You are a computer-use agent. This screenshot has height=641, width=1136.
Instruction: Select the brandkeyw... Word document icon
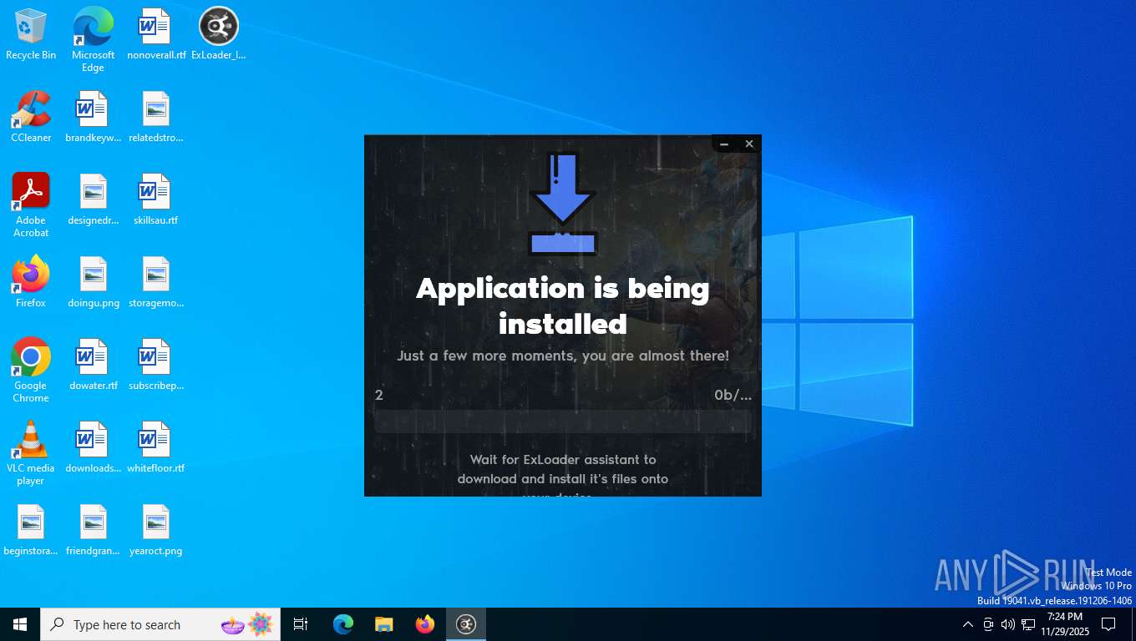tap(93, 117)
